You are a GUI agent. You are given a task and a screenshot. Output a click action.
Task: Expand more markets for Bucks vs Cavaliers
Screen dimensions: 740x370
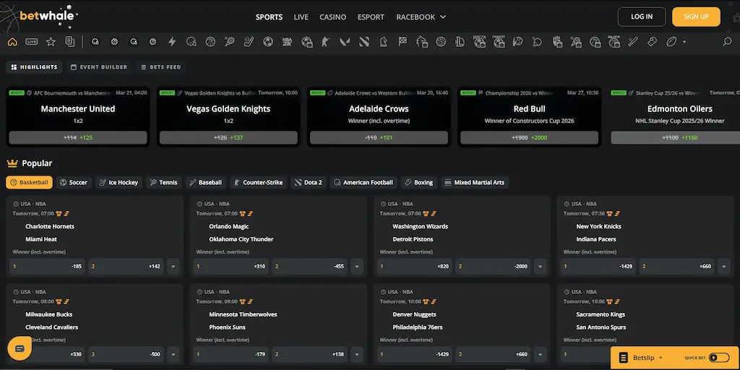(x=173, y=354)
